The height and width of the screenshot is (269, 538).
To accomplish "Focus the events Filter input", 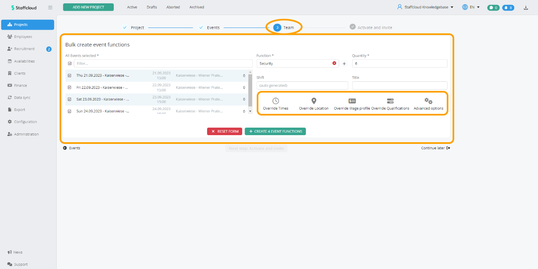I will (163, 63).
